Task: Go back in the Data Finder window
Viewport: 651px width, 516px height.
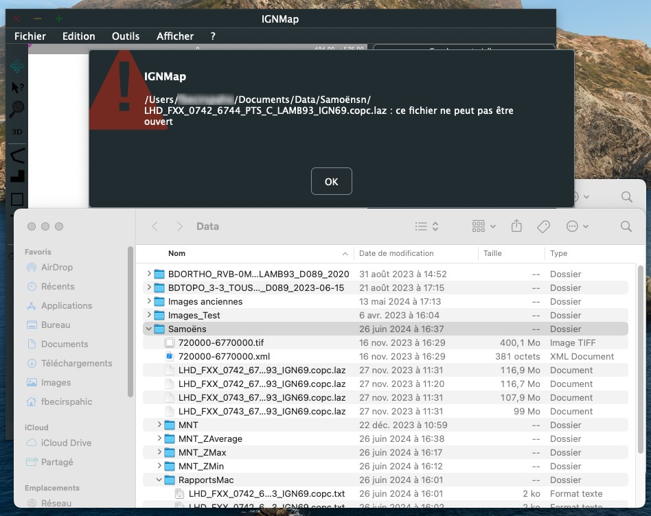Action: 155,226
